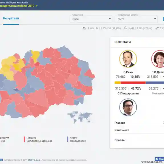Open the Општина dropdown
This screenshot has width=164, height=164.
coord(91,19)
